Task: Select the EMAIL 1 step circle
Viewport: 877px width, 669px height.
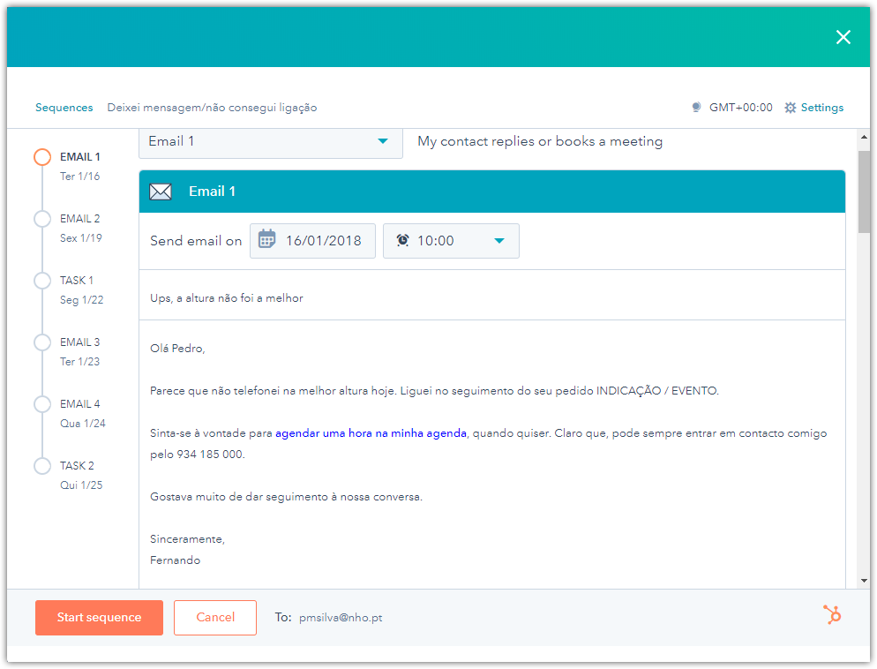Action: [42, 157]
